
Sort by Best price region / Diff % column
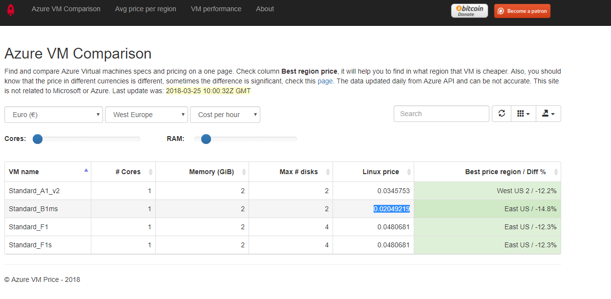click(x=487, y=172)
